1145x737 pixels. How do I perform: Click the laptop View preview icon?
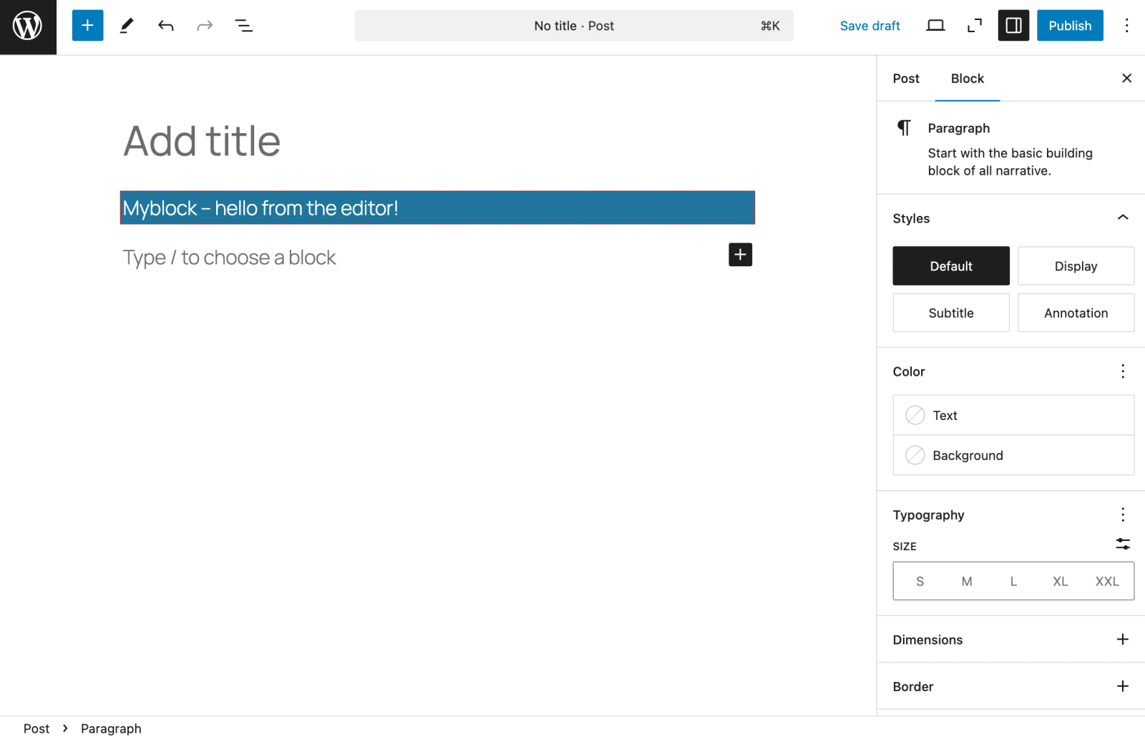(x=935, y=26)
